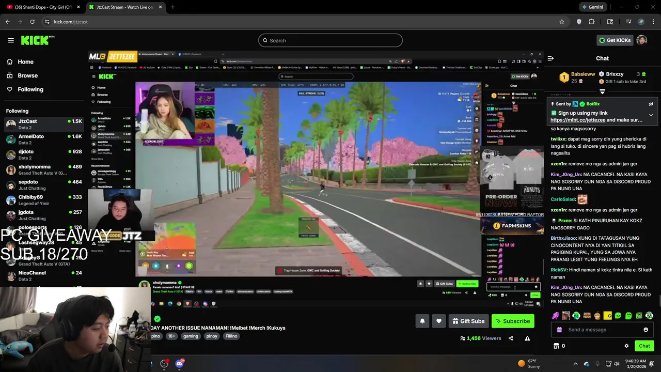Open the taskbar clock and date

click(x=635, y=364)
